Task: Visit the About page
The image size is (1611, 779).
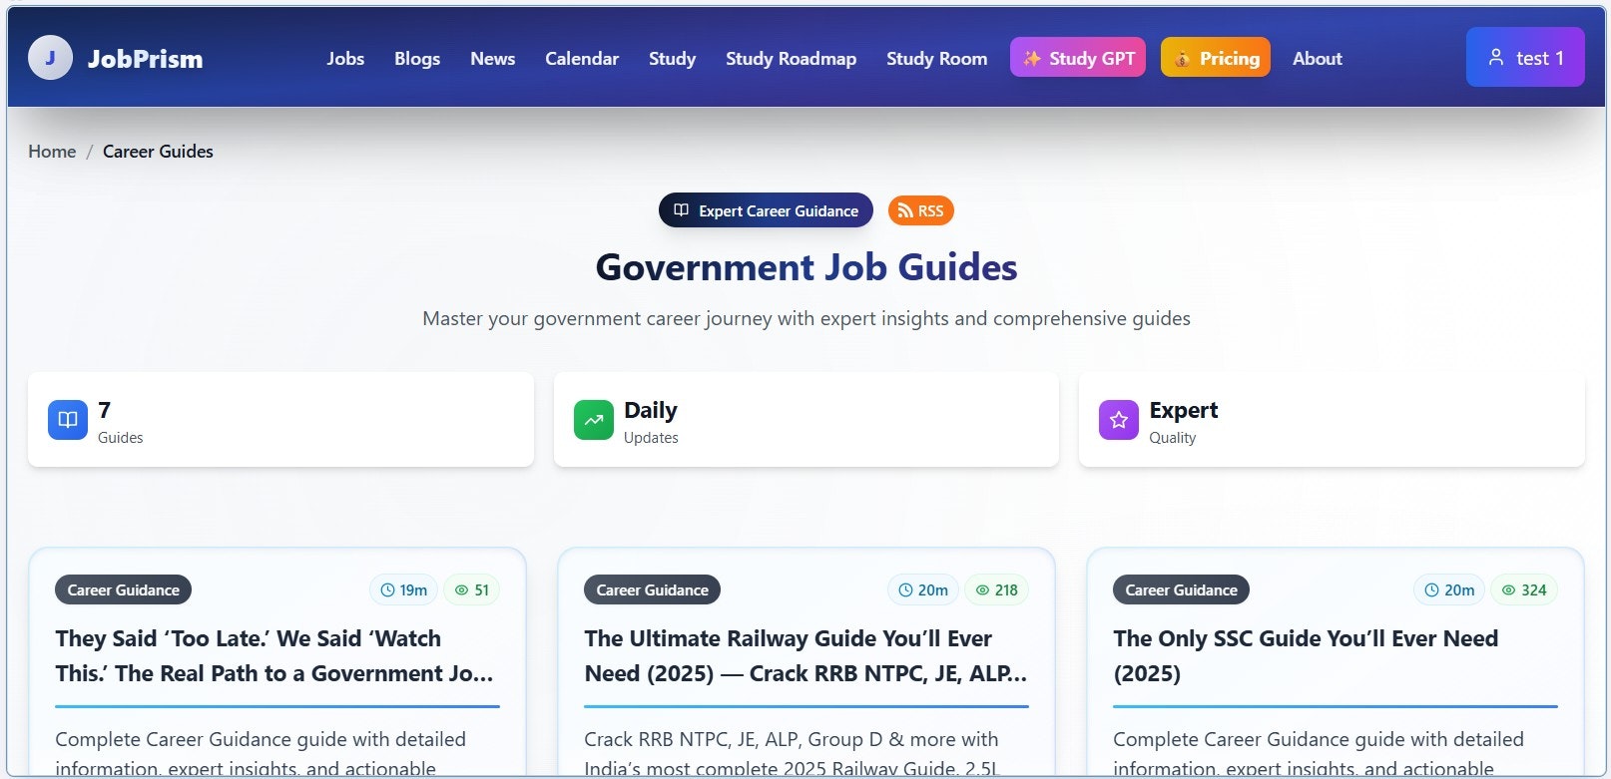Action: [x=1318, y=58]
